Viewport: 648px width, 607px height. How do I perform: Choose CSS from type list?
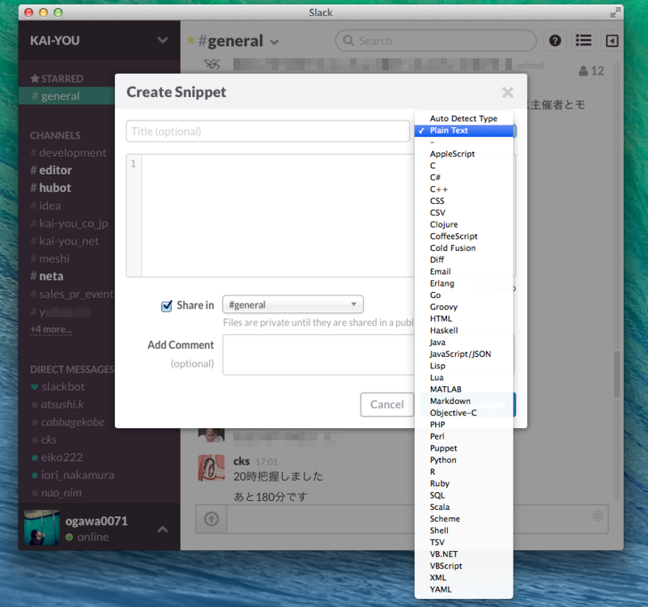tap(463, 201)
